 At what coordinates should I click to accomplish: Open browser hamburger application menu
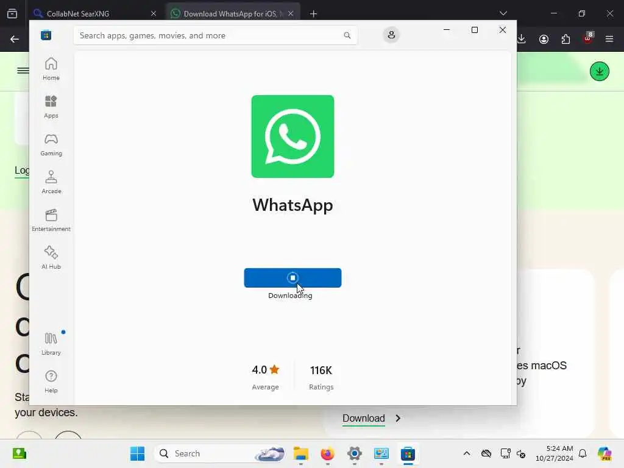coord(609,39)
